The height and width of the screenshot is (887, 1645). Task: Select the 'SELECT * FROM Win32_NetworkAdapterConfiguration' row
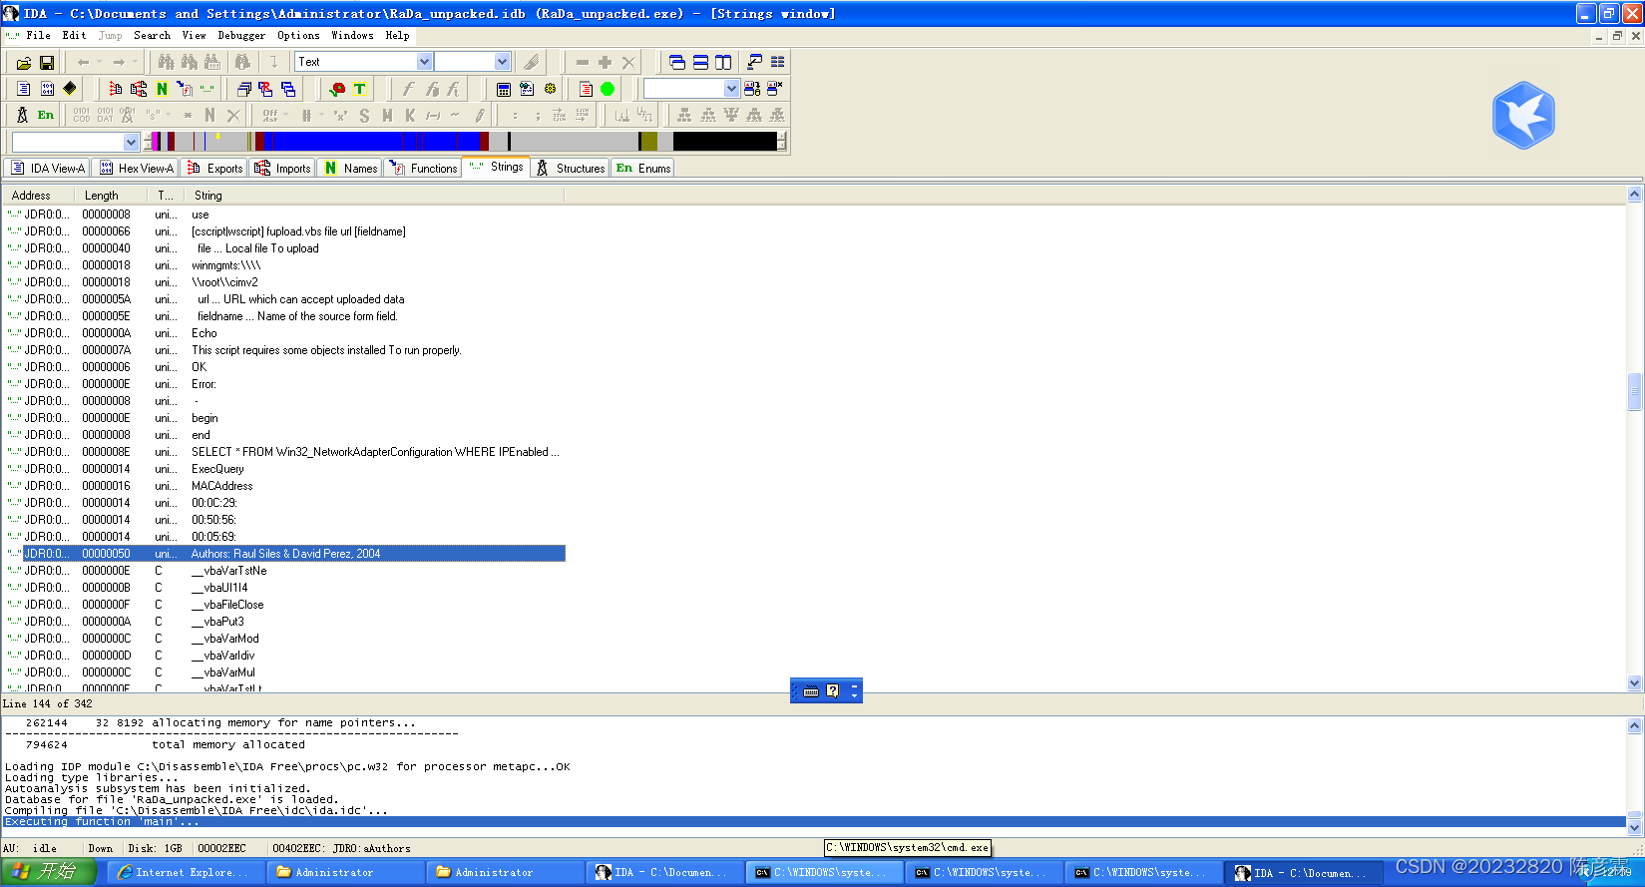pyautogui.click(x=284, y=452)
